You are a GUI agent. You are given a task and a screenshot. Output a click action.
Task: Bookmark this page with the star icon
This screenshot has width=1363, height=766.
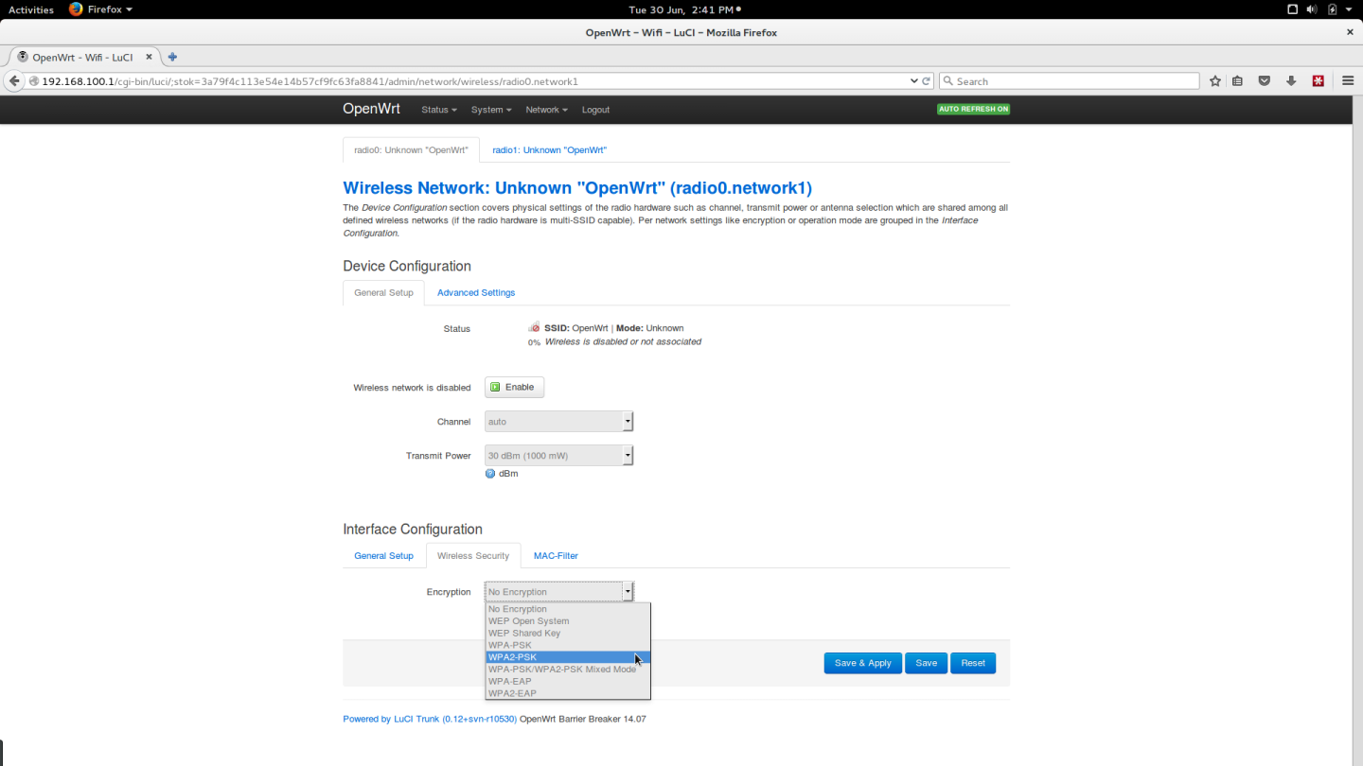pyautogui.click(x=1215, y=81)
